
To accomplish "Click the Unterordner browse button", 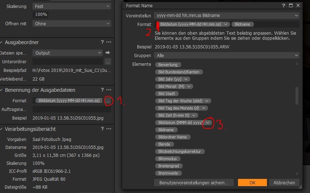I will point(108,62).
